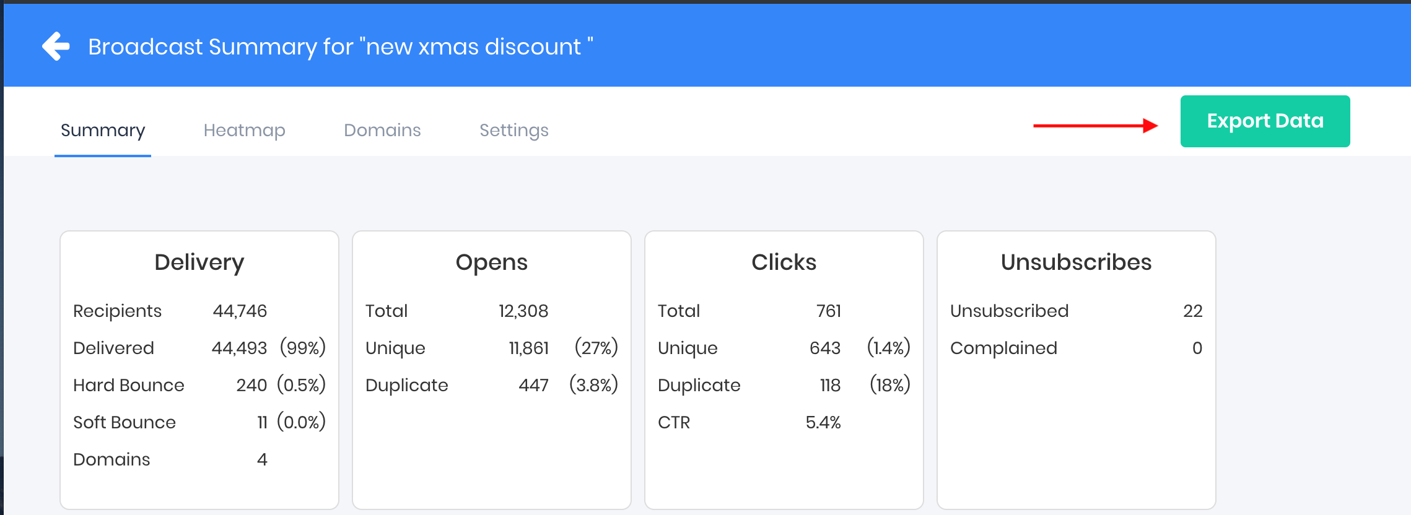Click the Complained row label
Image resolution: width=1411 pixels, height=515 pixels.
pos(1003,348)
